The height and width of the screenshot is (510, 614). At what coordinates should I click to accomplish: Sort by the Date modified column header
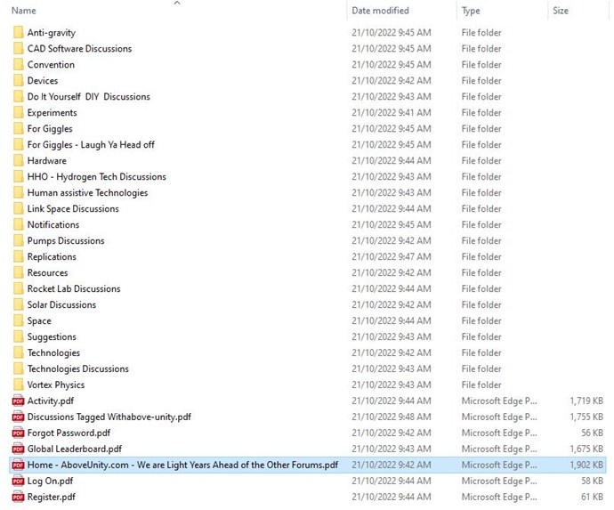point(380,11)
